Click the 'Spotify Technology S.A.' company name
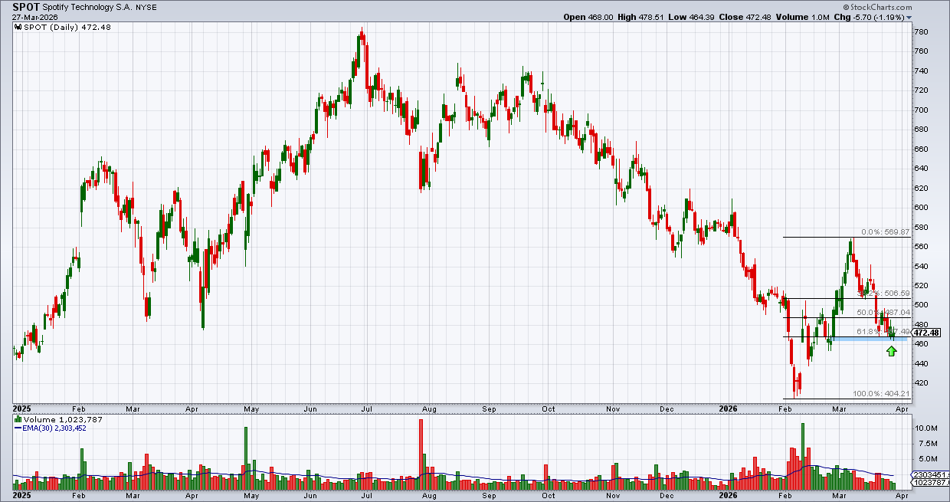 pyautogui.click(x=86, y=6)
